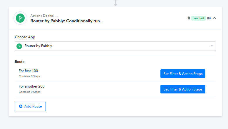Select the 'For another 200' route name
Screen dimensions: 228x129
tap(31, 86)
